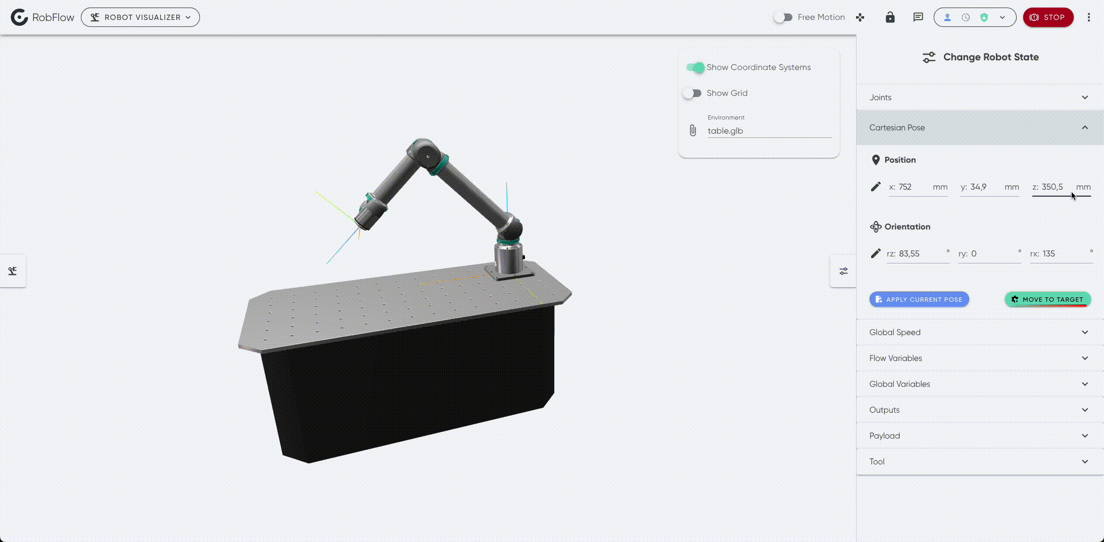Click the clock icon in status pill

(x=965, y=17)
